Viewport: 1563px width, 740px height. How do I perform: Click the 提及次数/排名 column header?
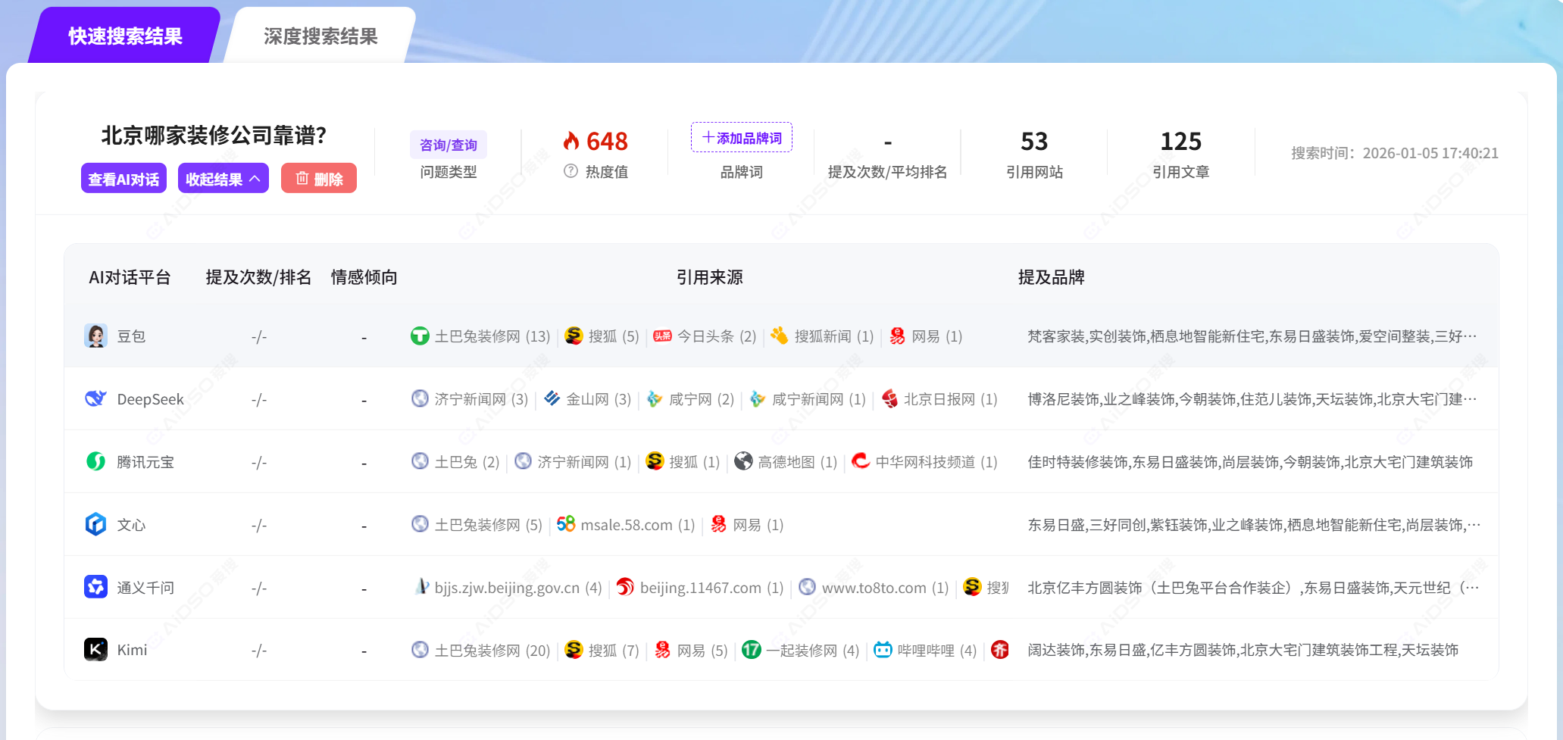pos(258,277)
